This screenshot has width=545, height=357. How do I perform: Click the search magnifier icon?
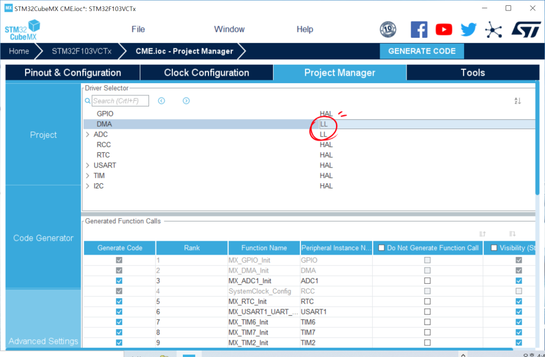tap(87, 101)
